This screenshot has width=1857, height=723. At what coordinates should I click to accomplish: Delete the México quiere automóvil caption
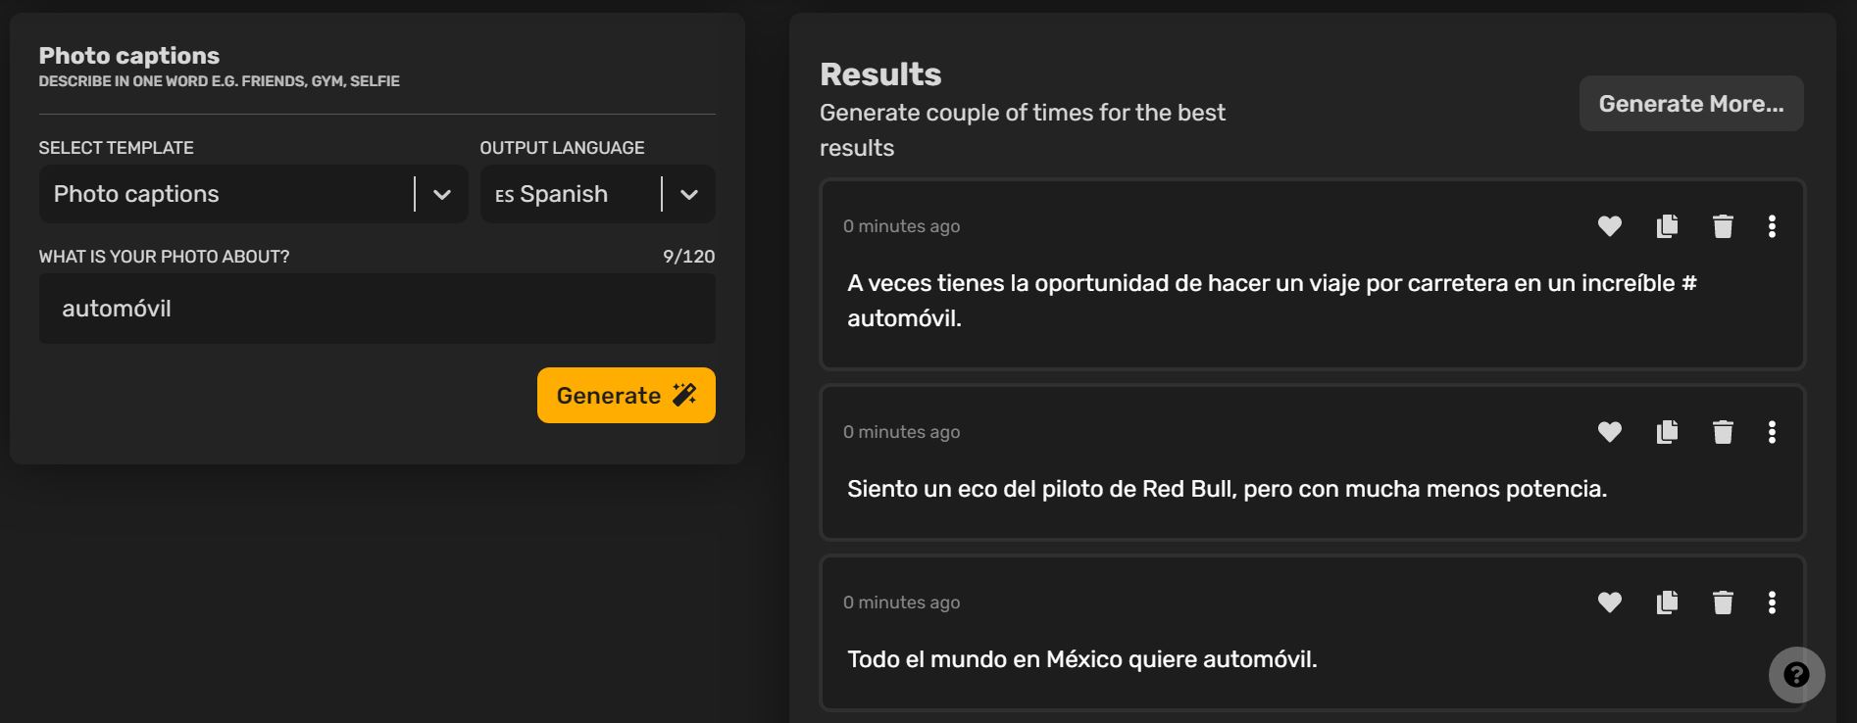(x=1723, y=602)
